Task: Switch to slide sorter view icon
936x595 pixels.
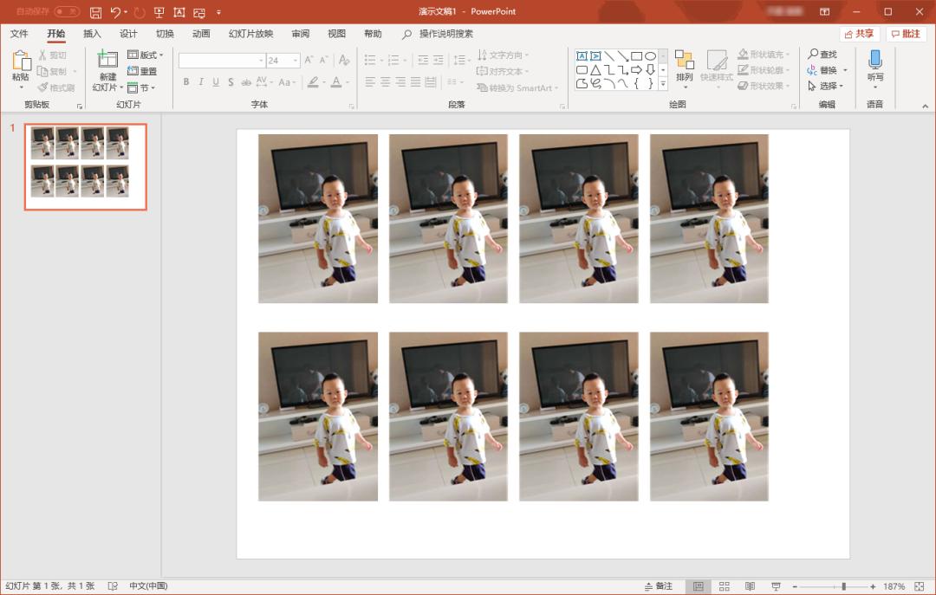Action: pyautogui.click(x=724, y=586)
